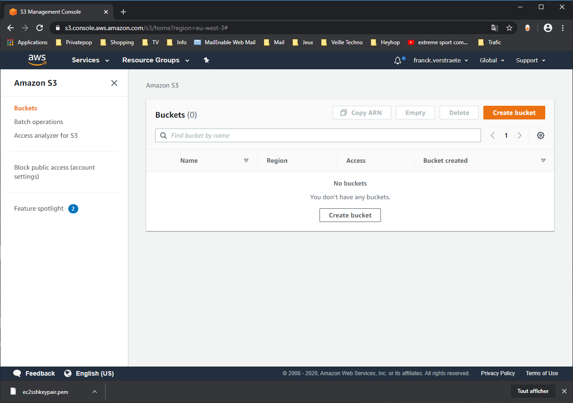This screenshot has width=573, height=403.
Task: Open the Veille Techno bookmark folder
Action: 342,42
